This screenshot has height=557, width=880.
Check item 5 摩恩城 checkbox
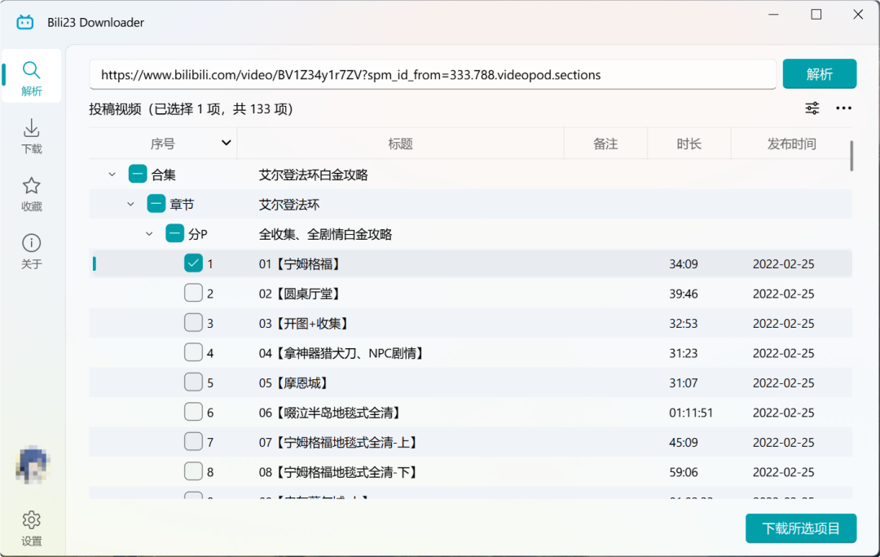pos(193,382)
